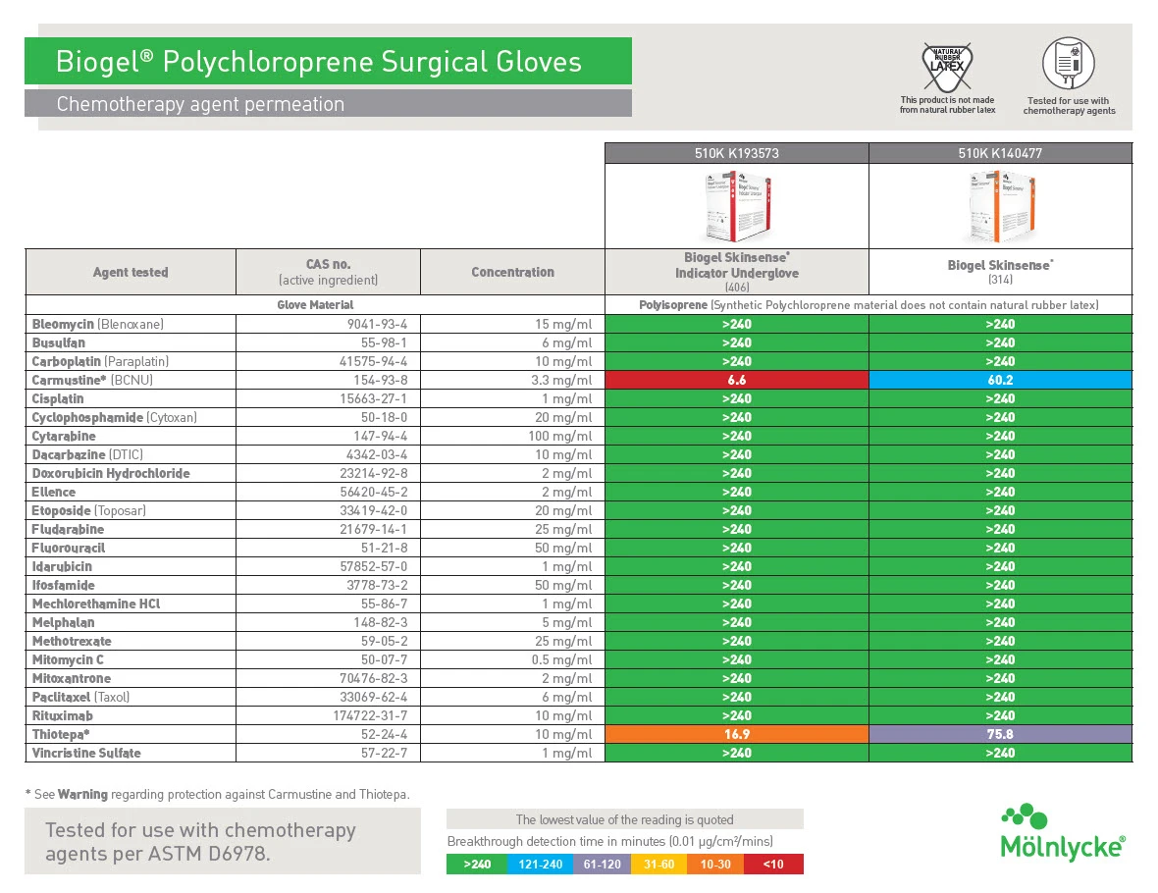Select the Thiotepa agent name
The image size is (1158, 893).
click(x=61, y=734)
